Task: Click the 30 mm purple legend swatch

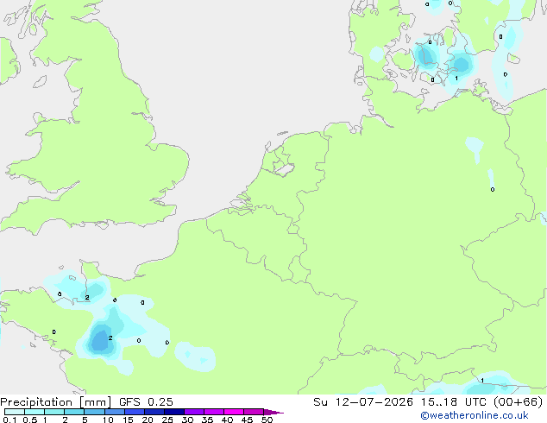Action: (x=194, y=412)
